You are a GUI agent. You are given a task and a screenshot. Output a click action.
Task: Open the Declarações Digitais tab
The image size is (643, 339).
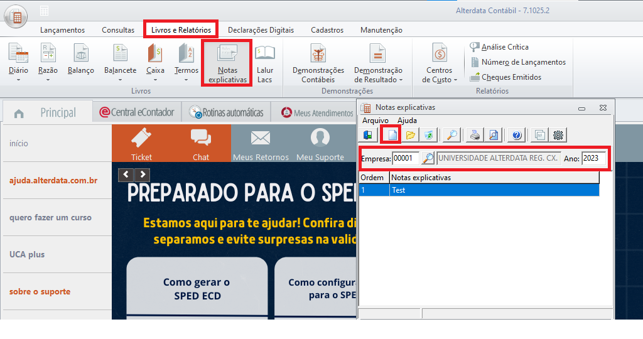pyautogui.click(x=261, y=30)
